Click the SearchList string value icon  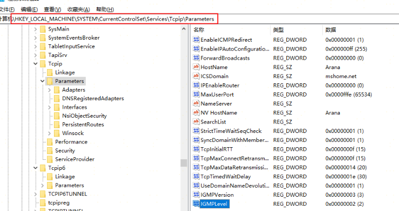click(196, 122)
